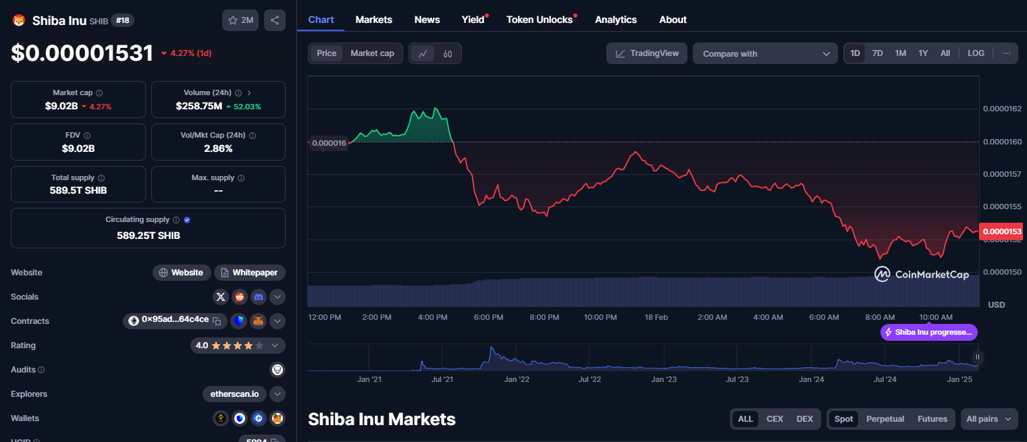Show the Market cap info tooltip icon
Viewport: 1027px width, 442px height.
pyautogui.click(x=99, y=92)
